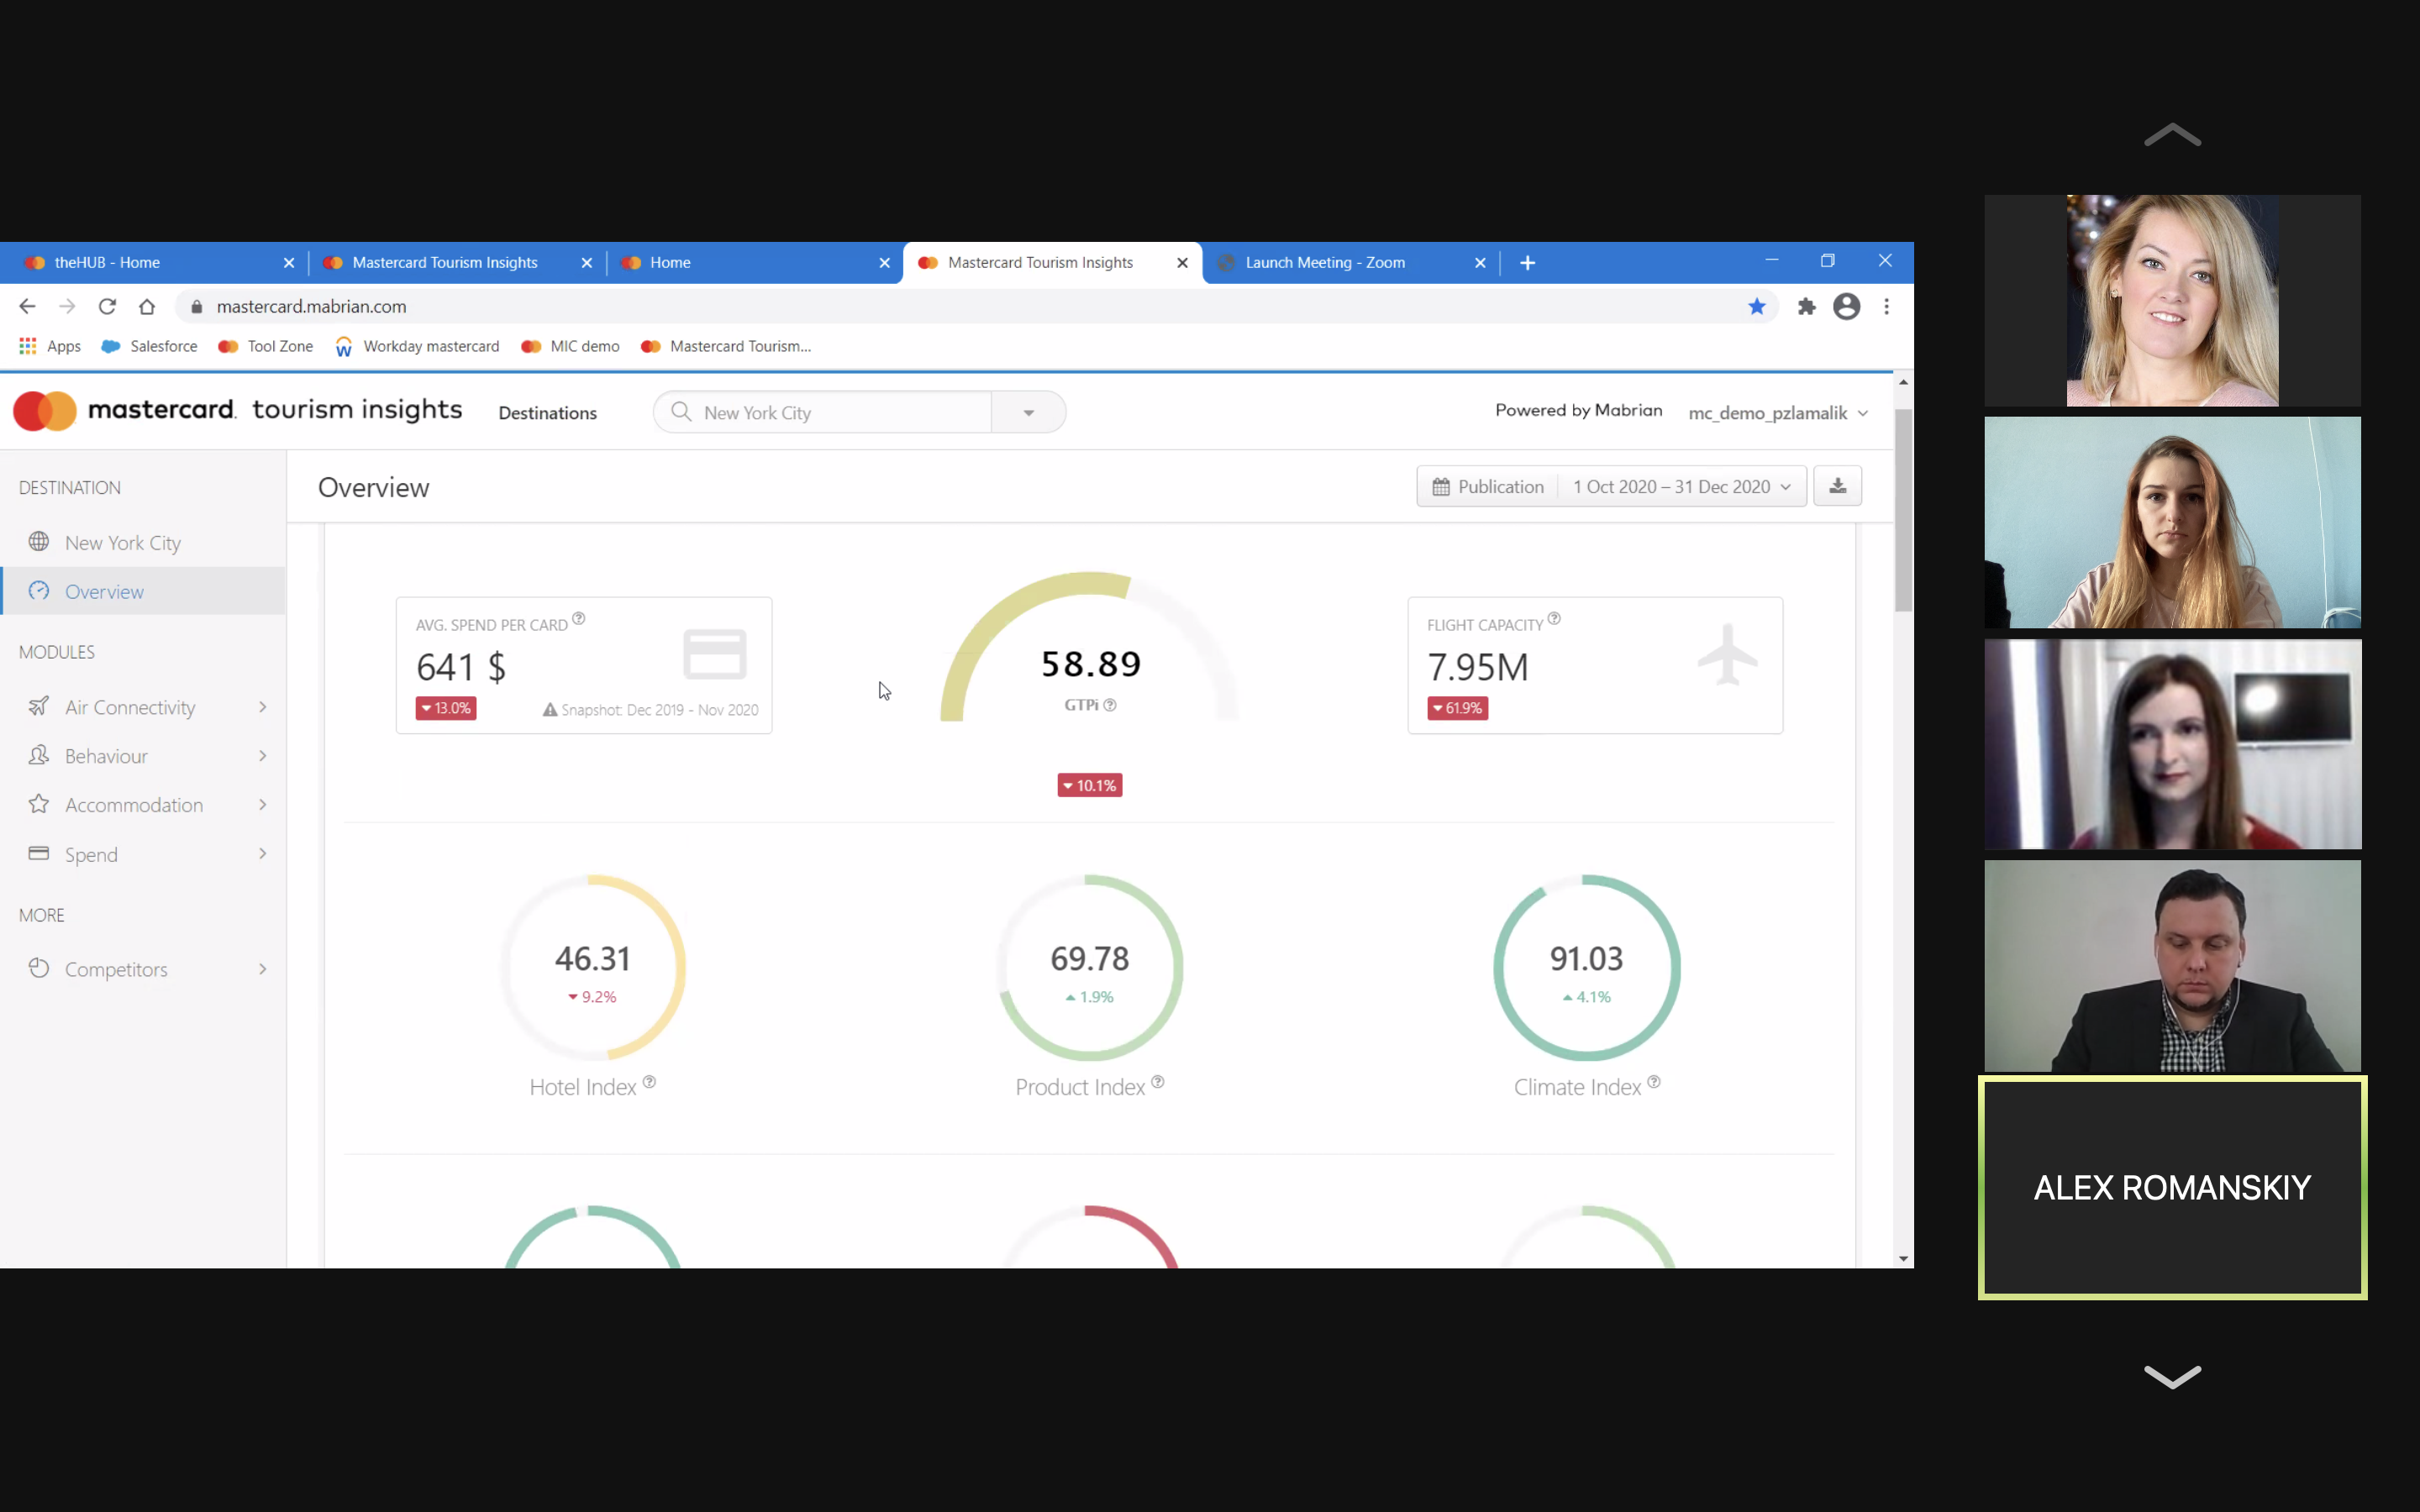Open the Apps bookmarks grid
Image resolution: width=2420 pixels, height=1512 pixels.
click(x=50, y=346)
